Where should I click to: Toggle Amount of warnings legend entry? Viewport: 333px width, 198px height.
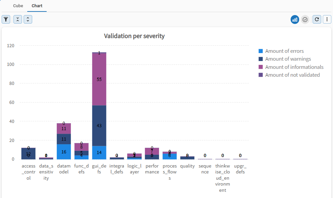point(285,59)
